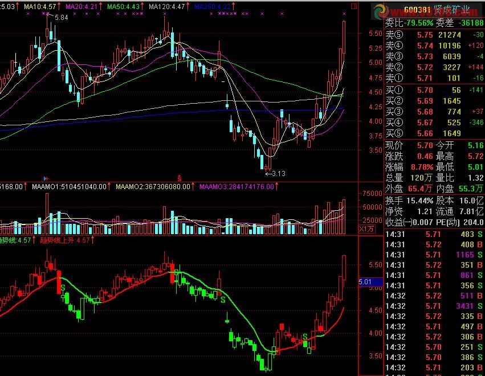Click the 3.13 low price label
485x376 pixels.
tap(279, 173)
